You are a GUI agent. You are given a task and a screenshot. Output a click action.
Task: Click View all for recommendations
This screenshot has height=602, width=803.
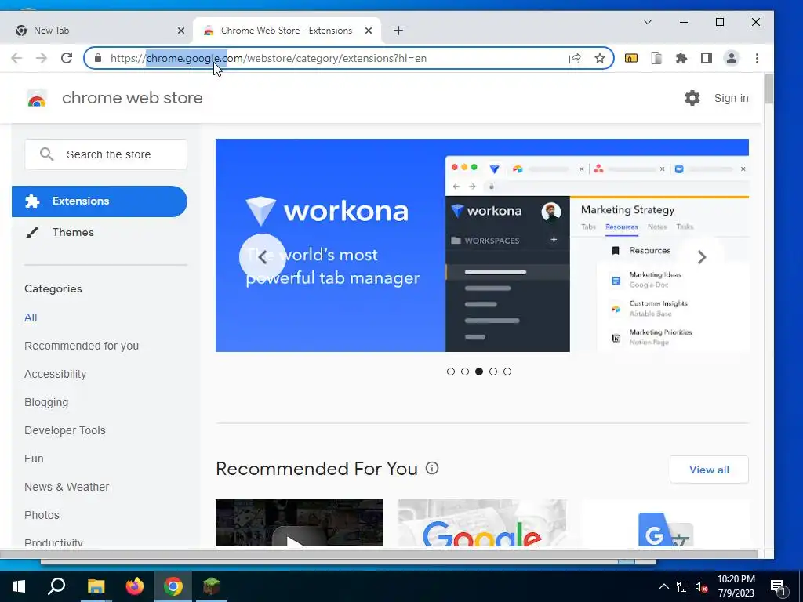(x=709, y=470)
